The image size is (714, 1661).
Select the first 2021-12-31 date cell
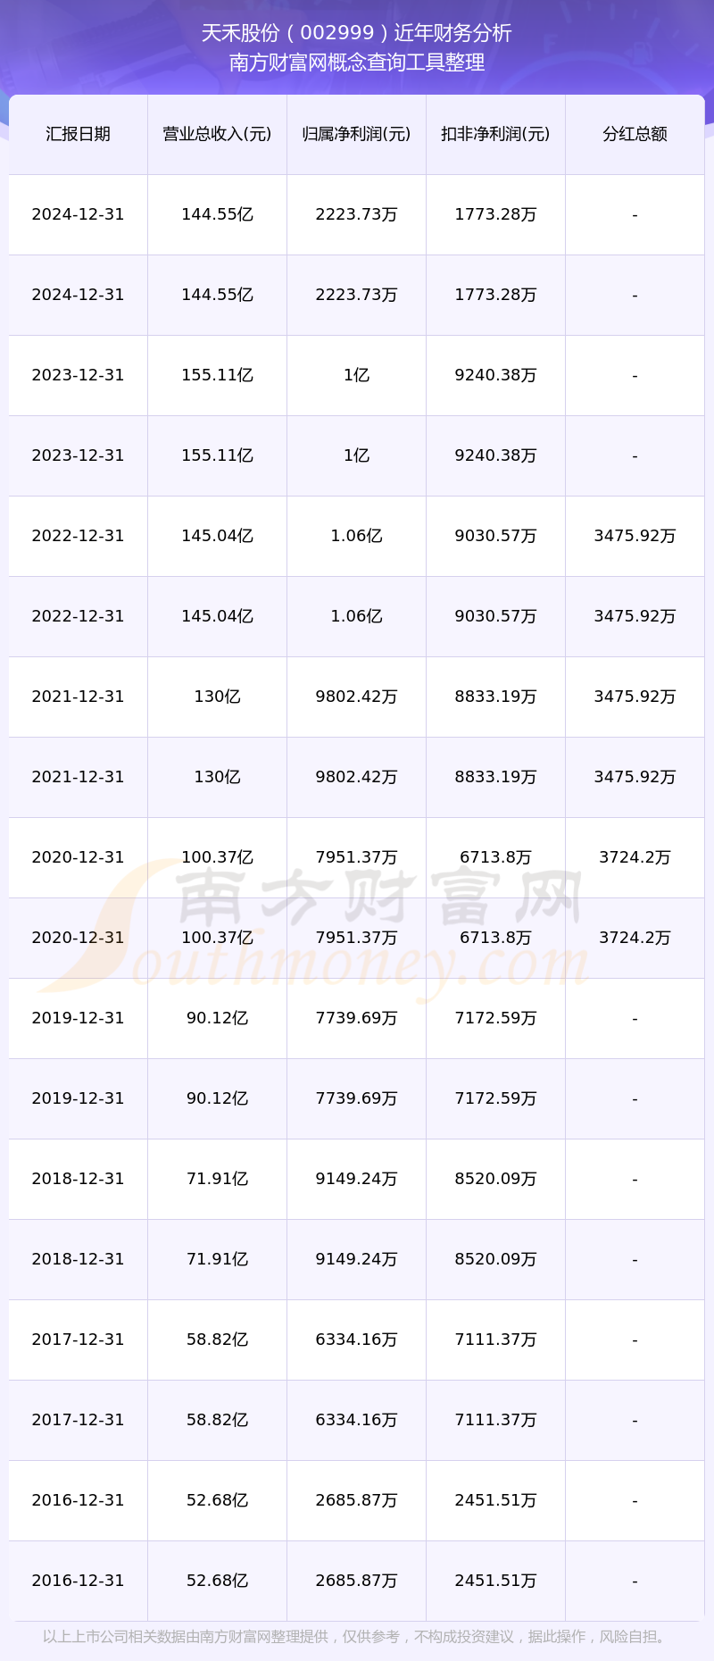78,697
